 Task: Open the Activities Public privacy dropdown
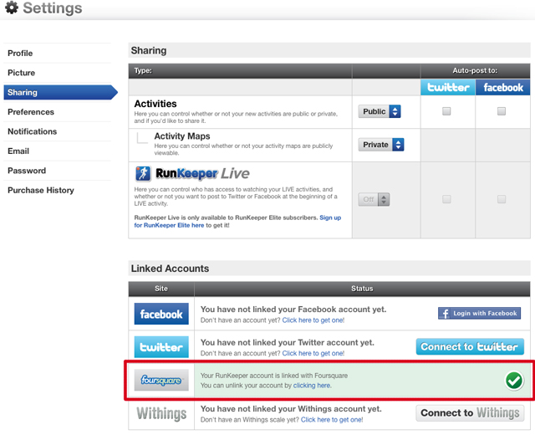tap(380, 111)
